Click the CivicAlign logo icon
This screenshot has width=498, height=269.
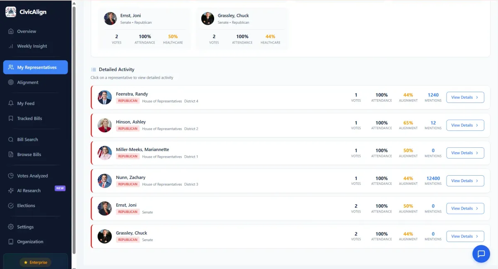pos(11,12)
